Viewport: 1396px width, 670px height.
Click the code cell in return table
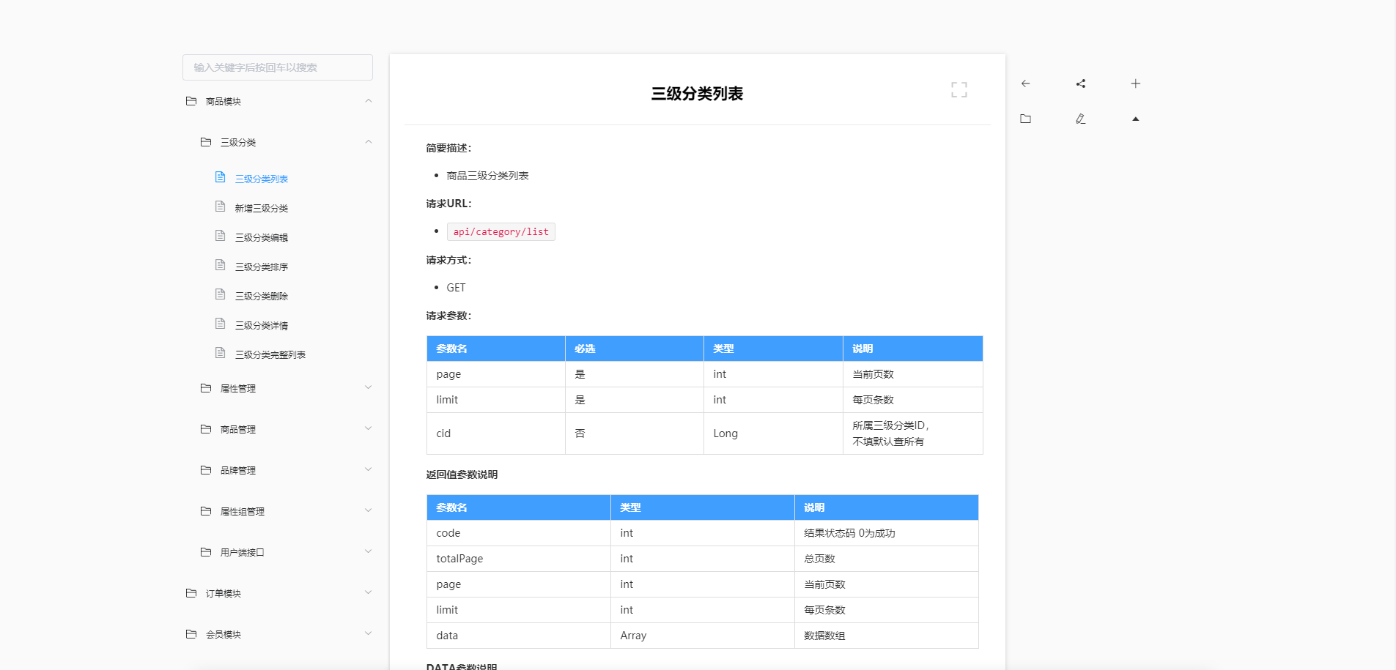click(519, 533)
